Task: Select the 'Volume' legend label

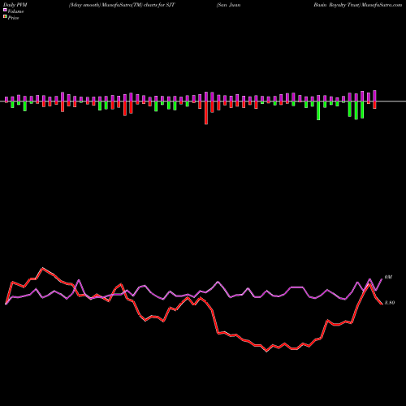Action: pyautogui.click(x=15, y=11)
